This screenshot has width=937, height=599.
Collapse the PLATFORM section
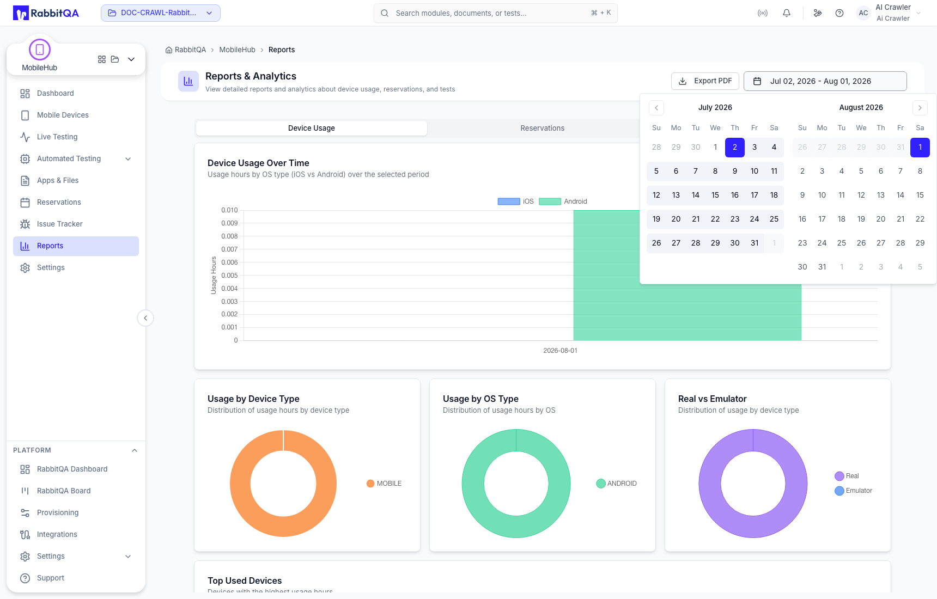tap(135, 450)
